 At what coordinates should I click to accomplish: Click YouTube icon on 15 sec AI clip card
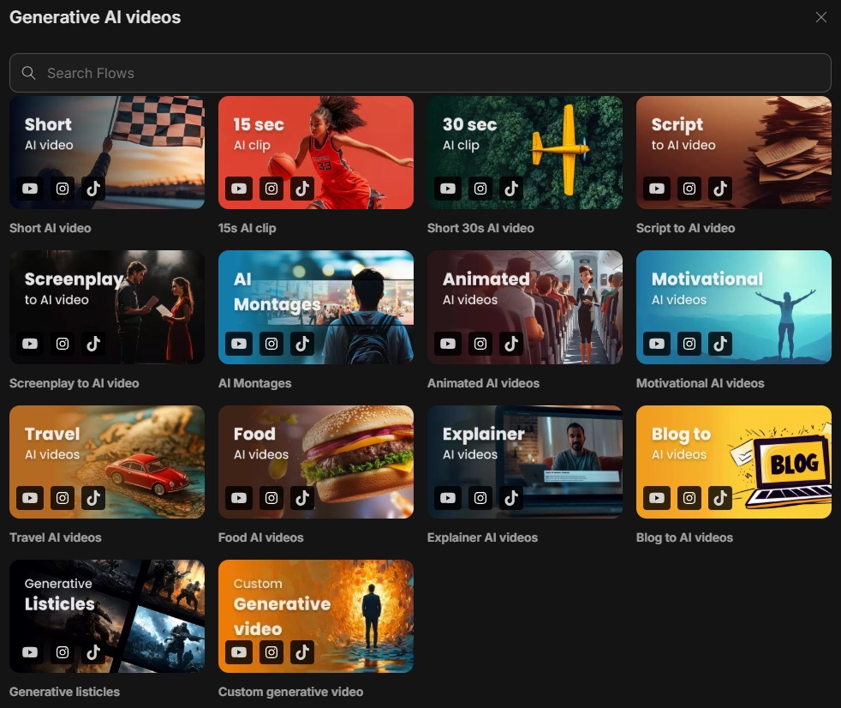tap(239, 189)
